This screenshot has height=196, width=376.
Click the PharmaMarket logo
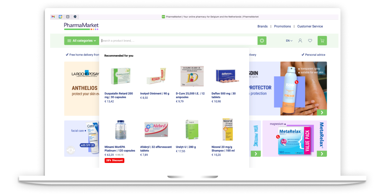click(x=81, y=26)
